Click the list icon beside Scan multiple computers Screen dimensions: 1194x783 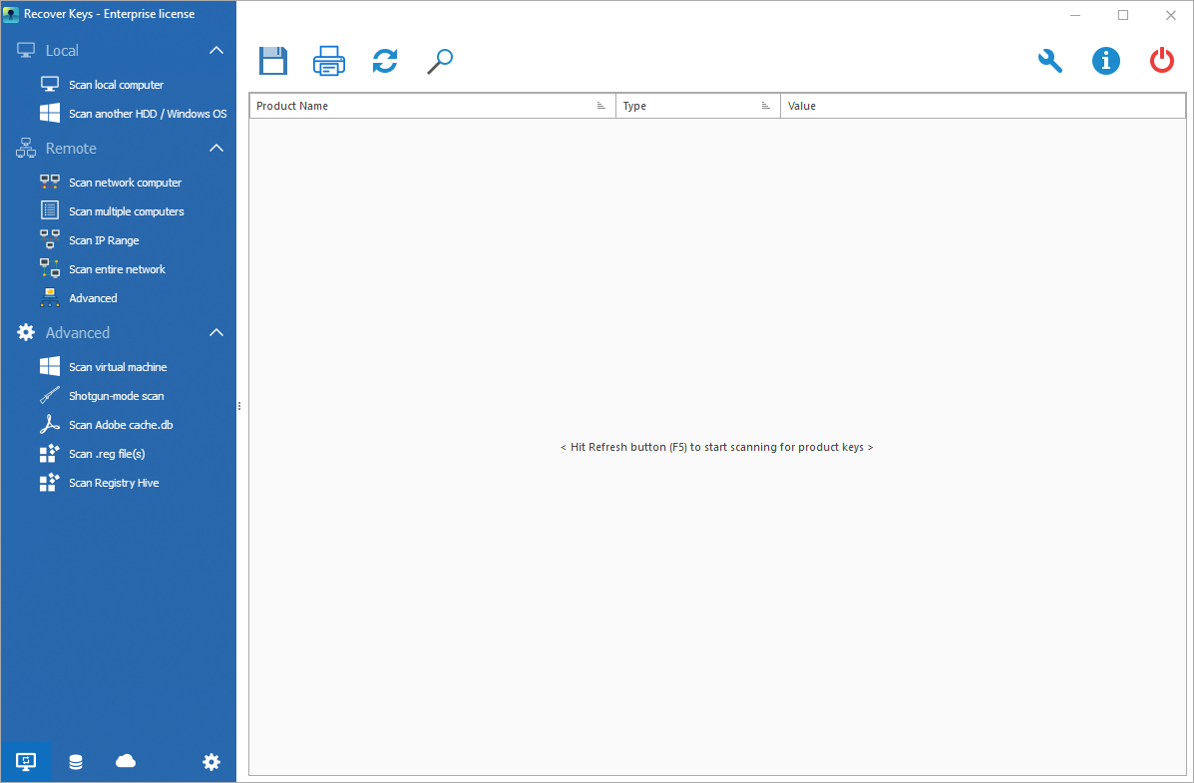click(50, 211)
